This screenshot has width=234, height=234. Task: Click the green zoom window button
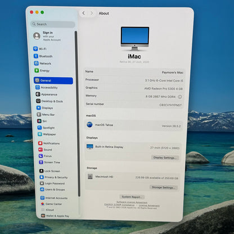pyautogui.click(x=42, y=12)
